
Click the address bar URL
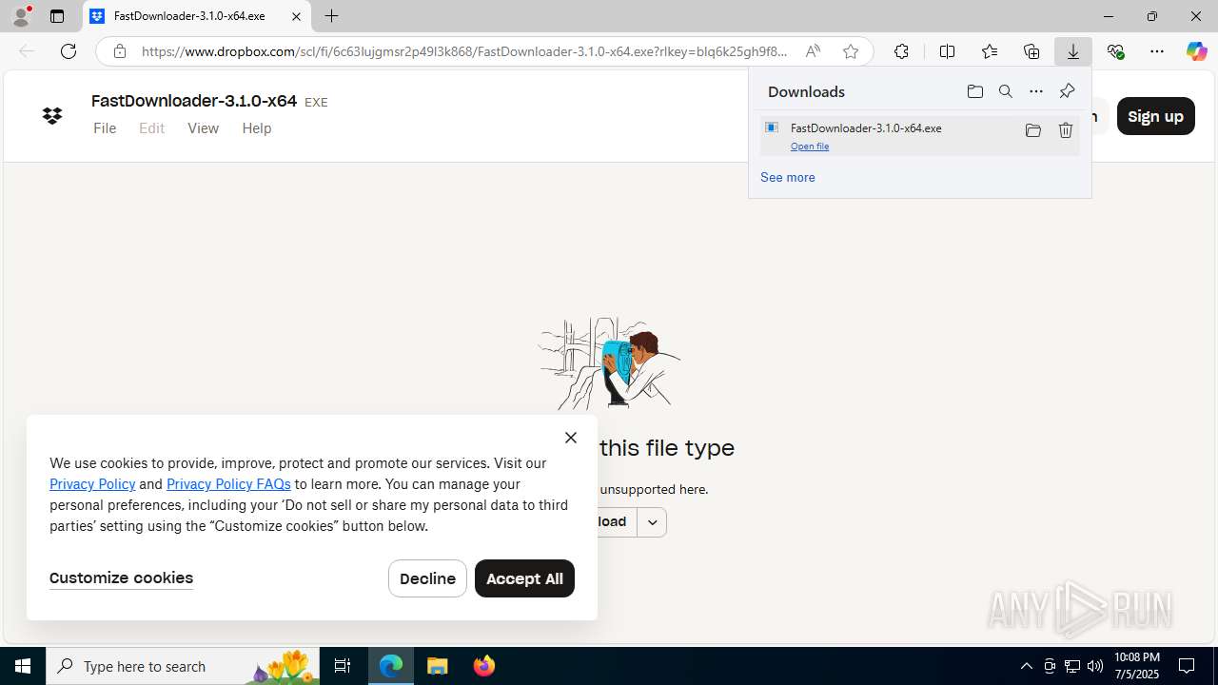coord(464,51)
